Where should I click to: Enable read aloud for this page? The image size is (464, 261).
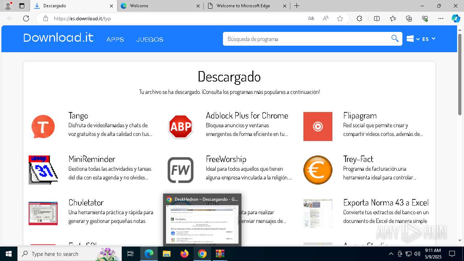pos(326,18)
